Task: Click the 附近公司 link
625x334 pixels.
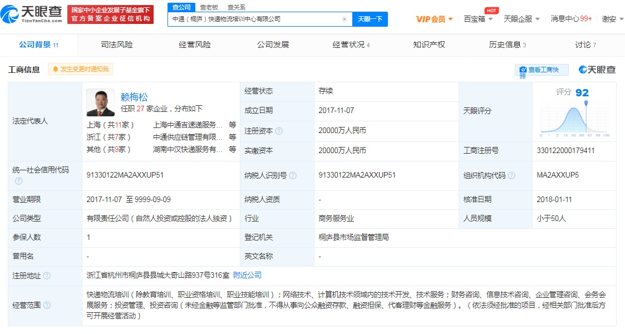Action: tap(247, 275)
